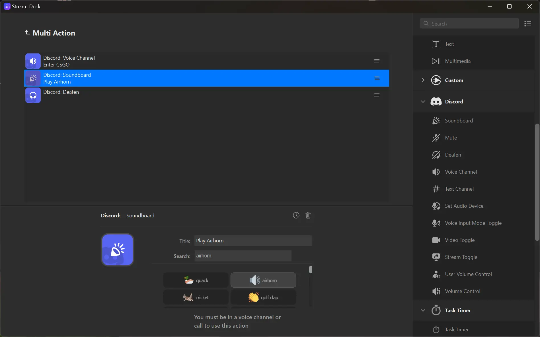Image resolution: width=540 pixels, height=337 pixels.
Task: Pick the quack sound button
Action: click(x=196, y=280)
